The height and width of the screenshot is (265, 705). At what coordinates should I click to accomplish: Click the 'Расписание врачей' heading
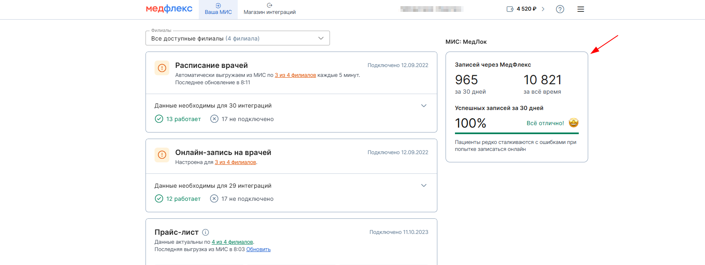(x=211, y=65)
